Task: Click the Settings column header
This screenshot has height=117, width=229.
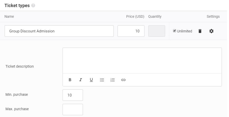Action: click(x=213, y=16)
